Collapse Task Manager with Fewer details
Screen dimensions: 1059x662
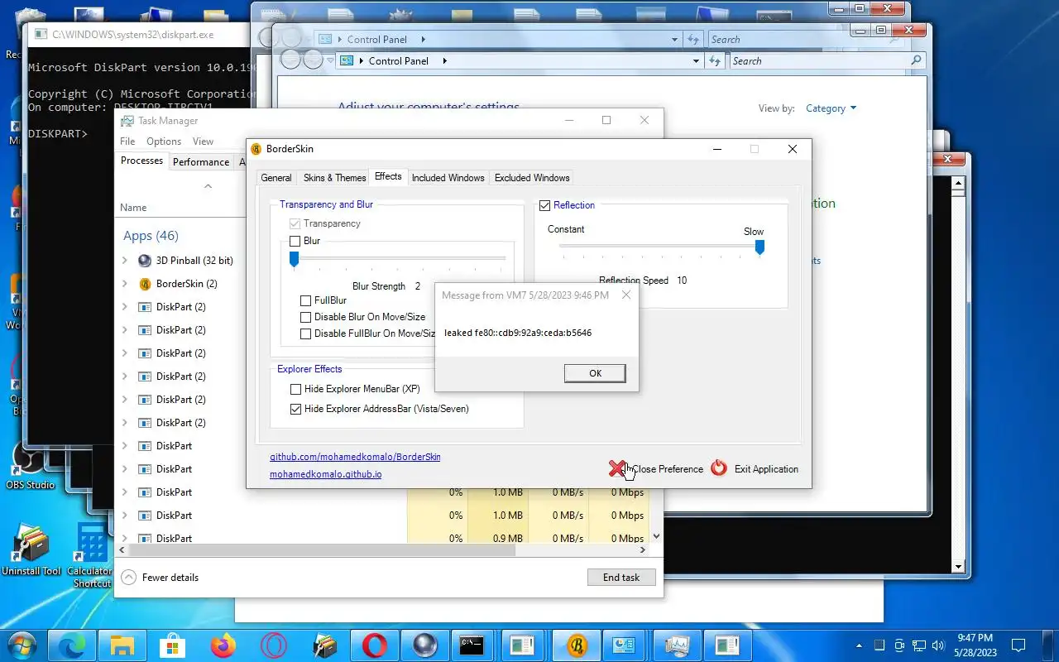click(161, 578)
